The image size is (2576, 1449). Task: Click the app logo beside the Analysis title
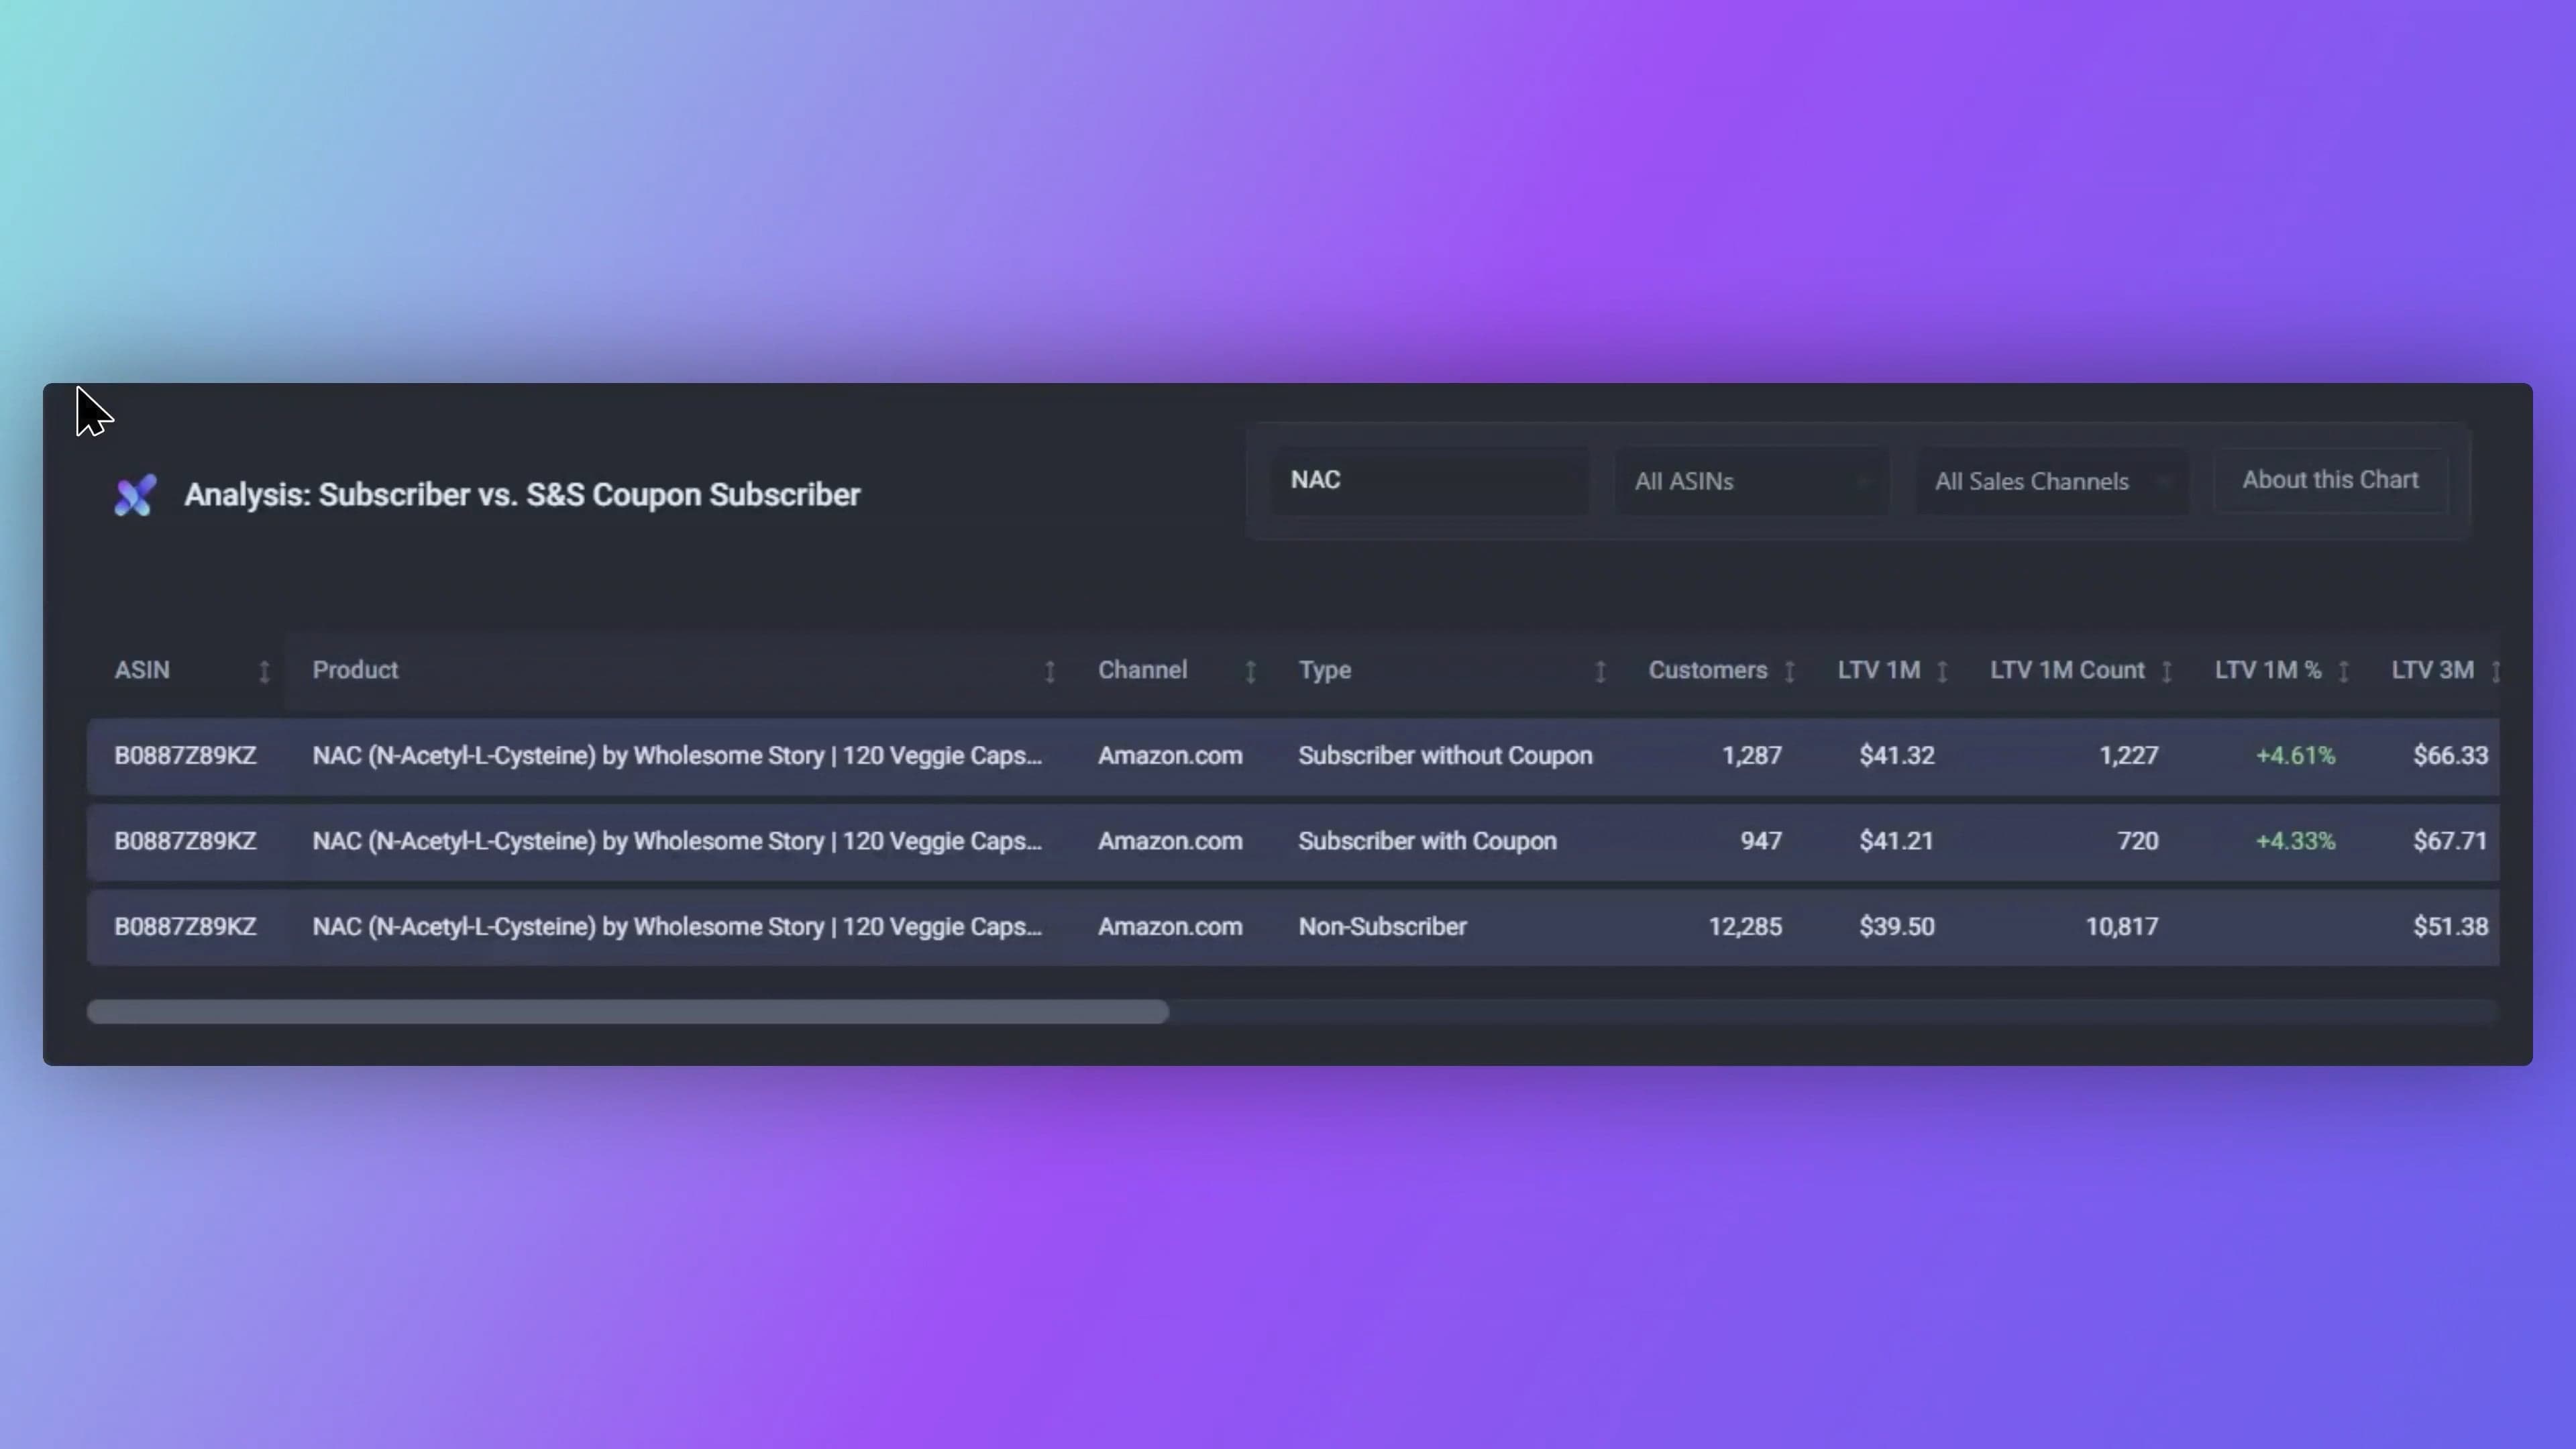(135, 495)
